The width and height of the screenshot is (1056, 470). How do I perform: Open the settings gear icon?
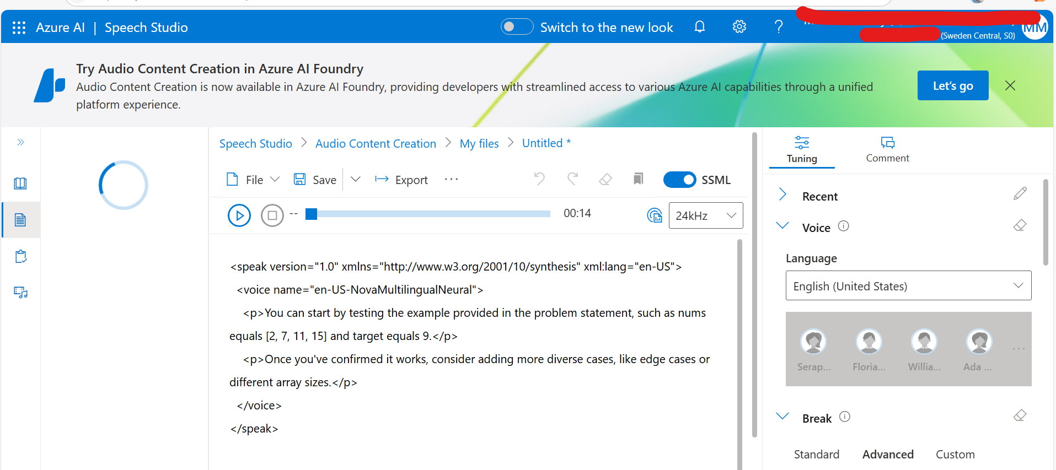click(739, 26)
